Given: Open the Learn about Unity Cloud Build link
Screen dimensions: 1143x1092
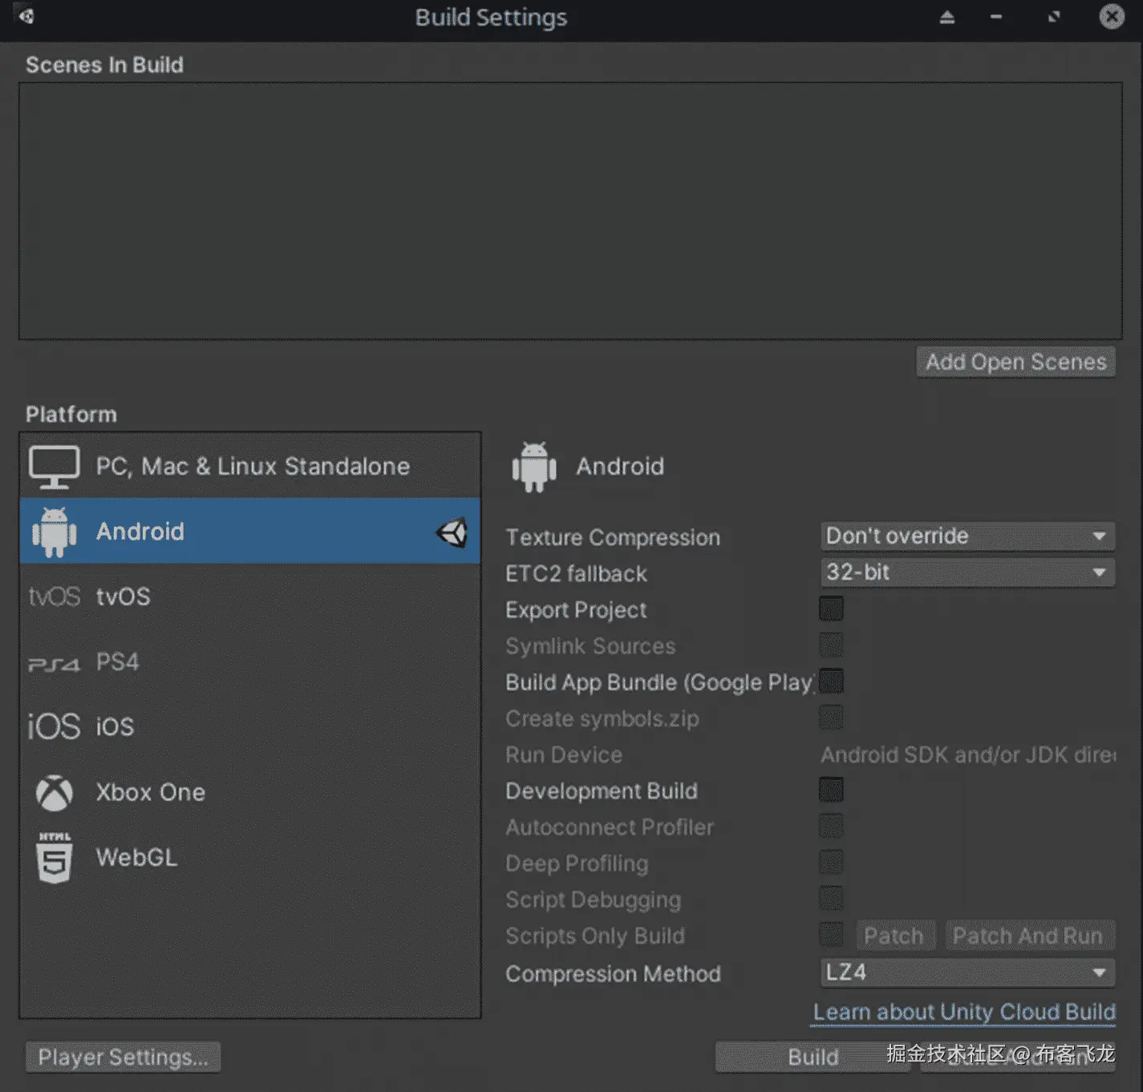Looking at the screenshot, I should [963, 1012].
